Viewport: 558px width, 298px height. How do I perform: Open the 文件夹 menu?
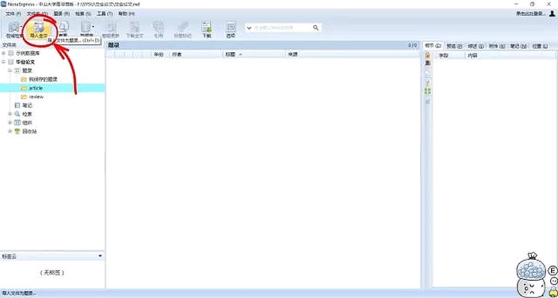click(x=37, y=13)
